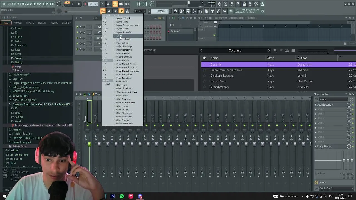The image size is (356, 200).
Task: Go to previous preset bank arrow left of Ceramic
Action: [x=201, y=51]
